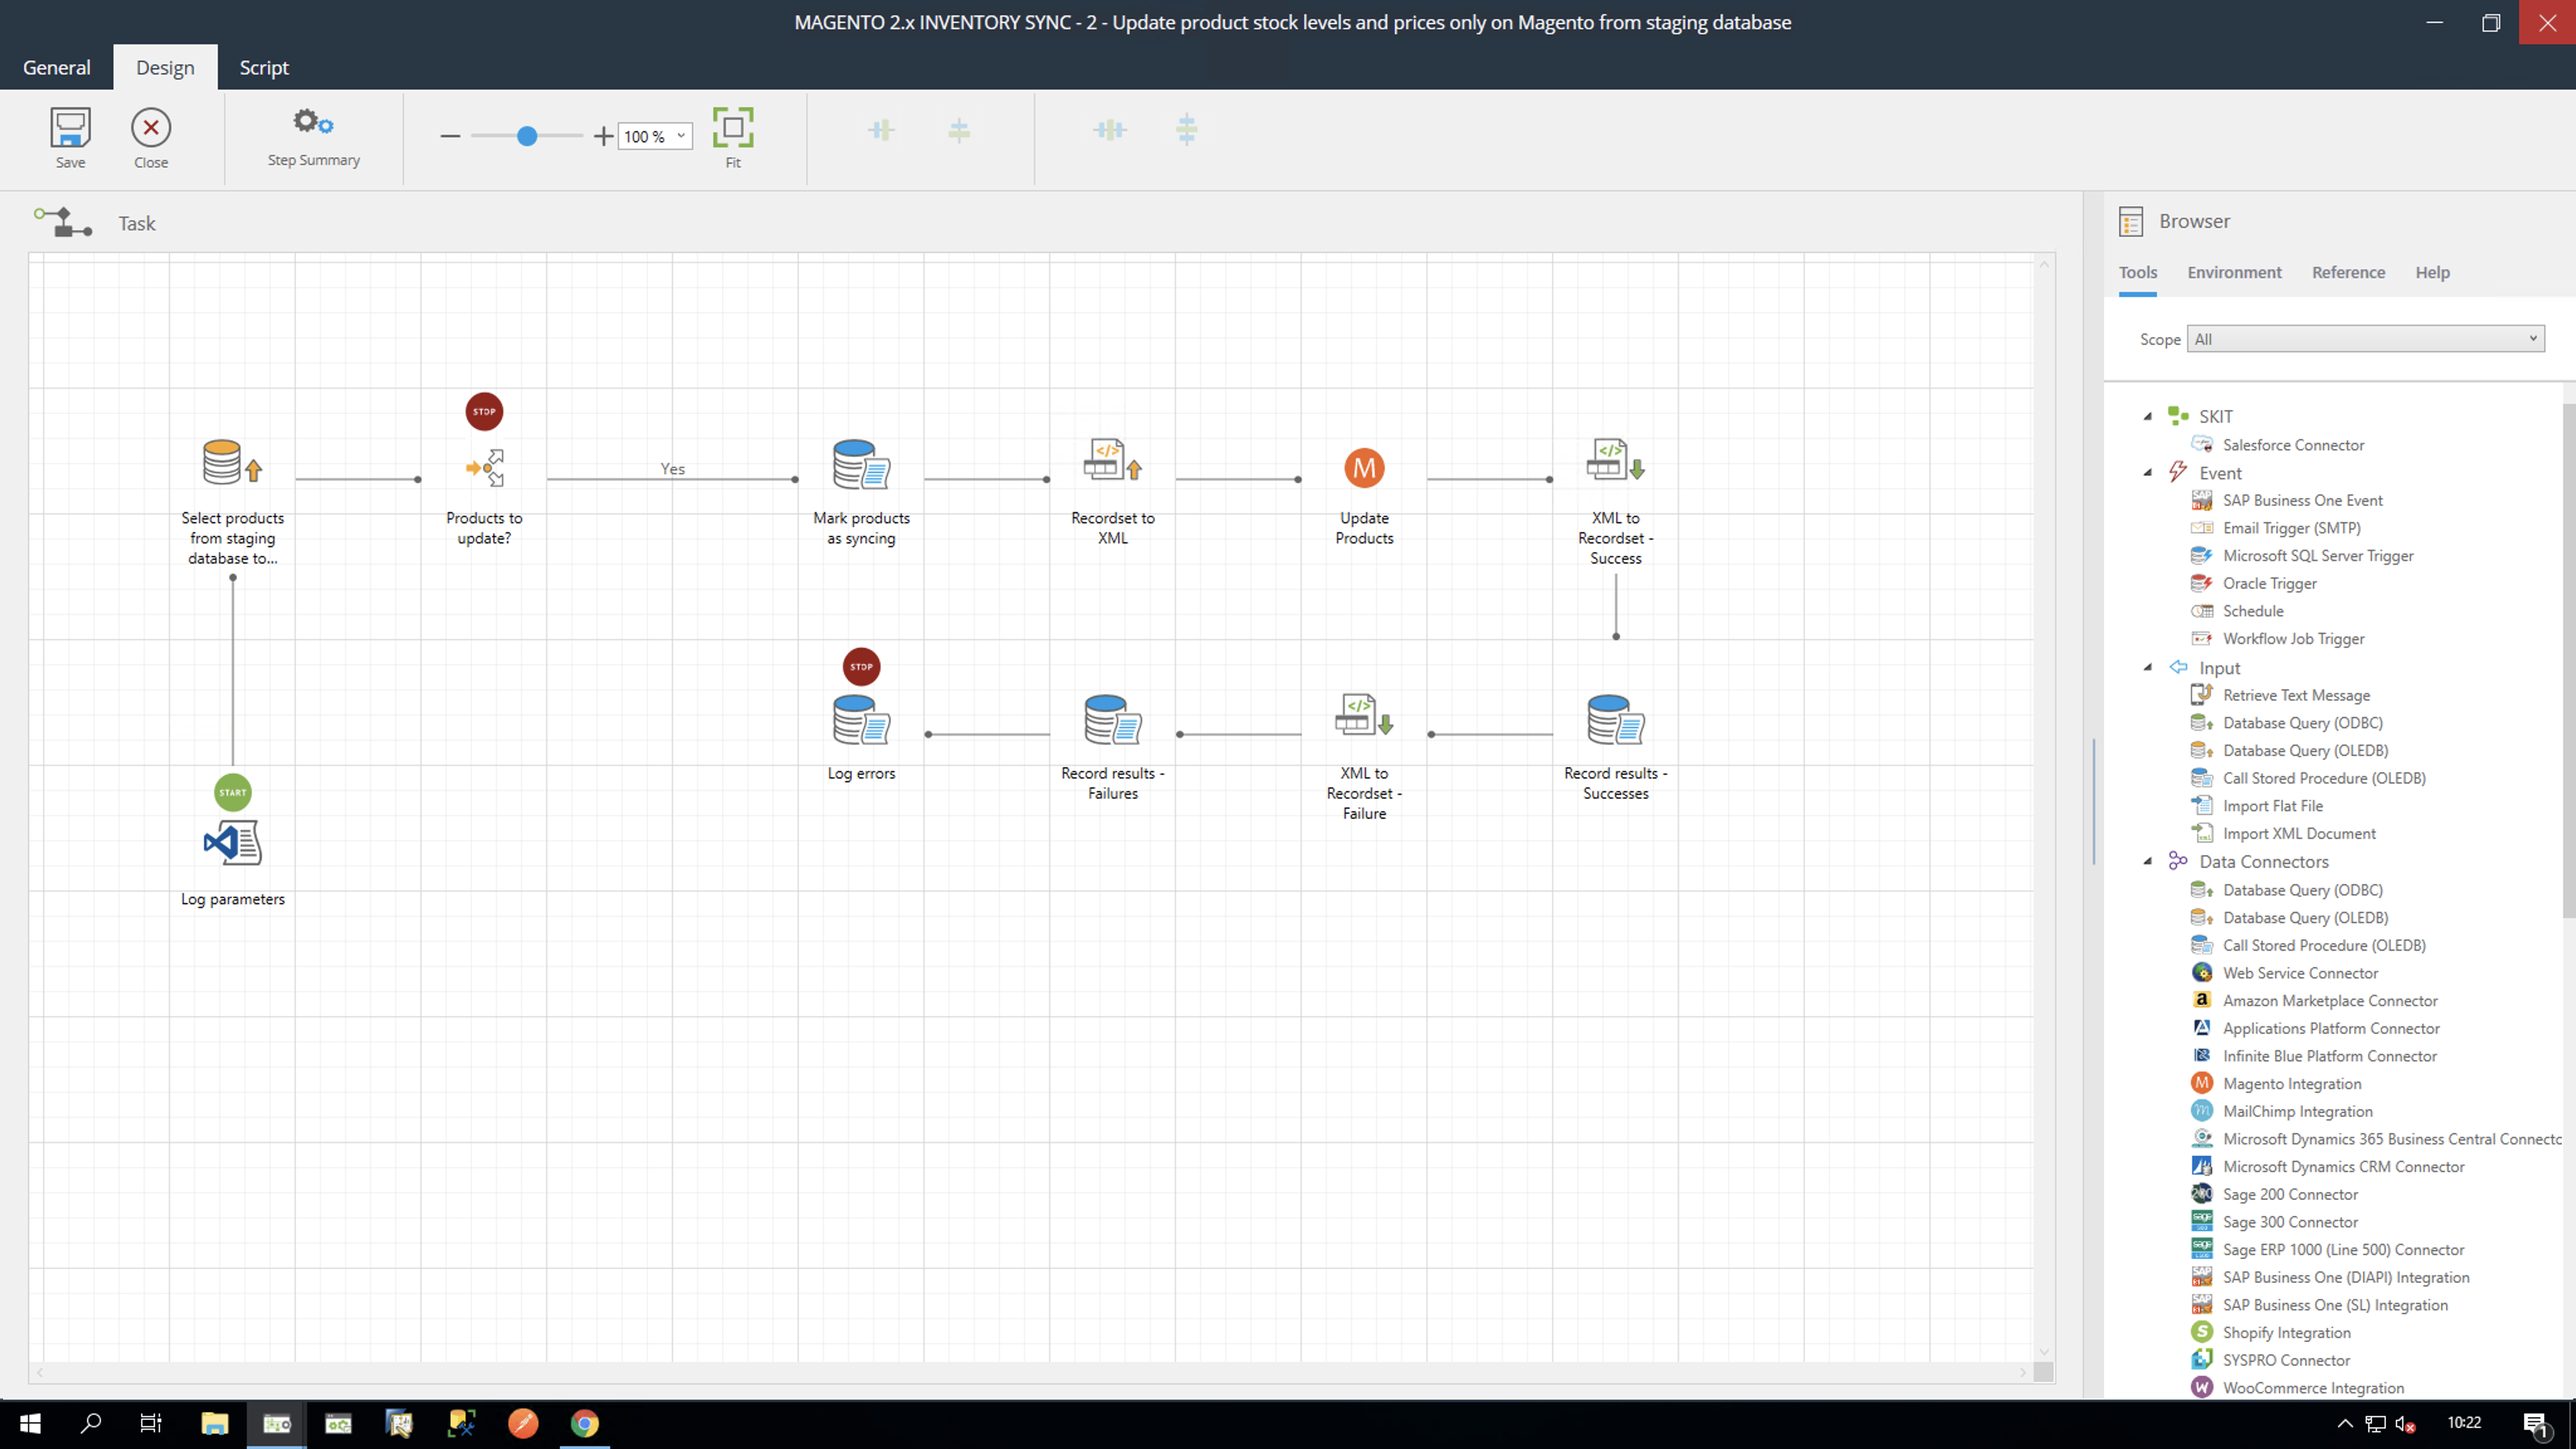Click the Magento Integration tool
2576x1449 pixels.
point(2291,1083)
